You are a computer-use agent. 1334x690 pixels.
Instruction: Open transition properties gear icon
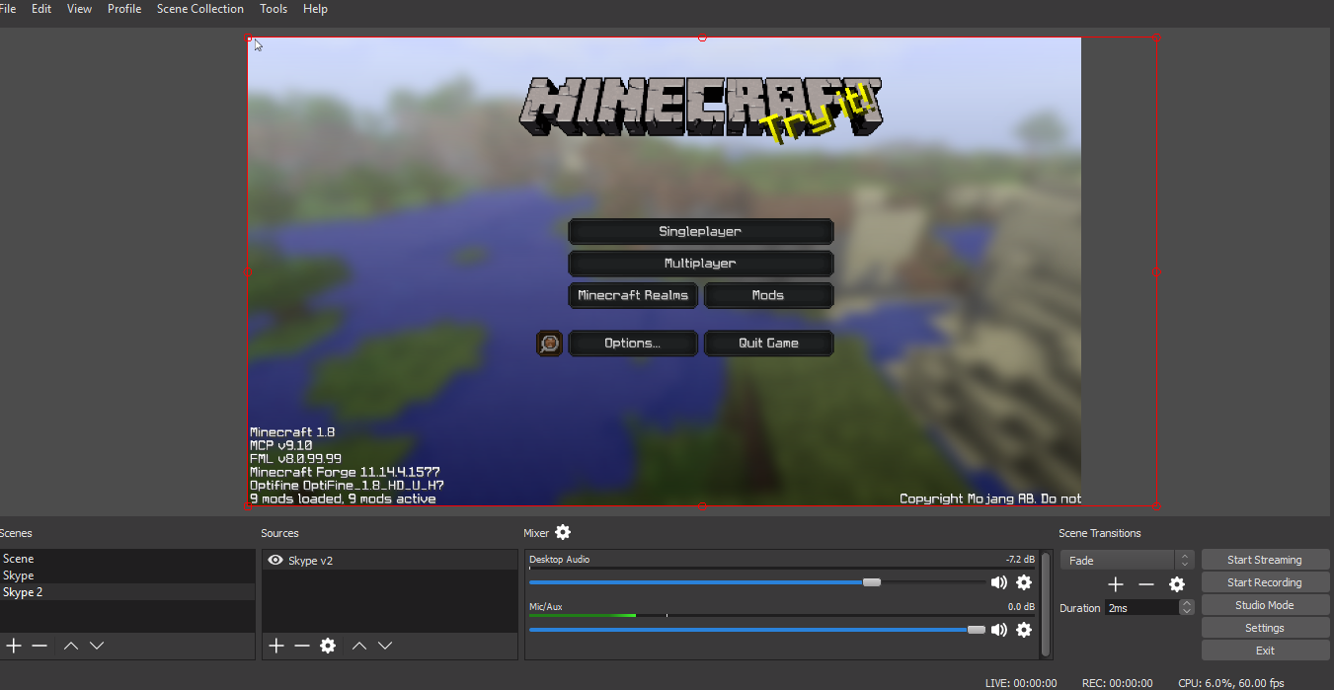coord(1177,584)
